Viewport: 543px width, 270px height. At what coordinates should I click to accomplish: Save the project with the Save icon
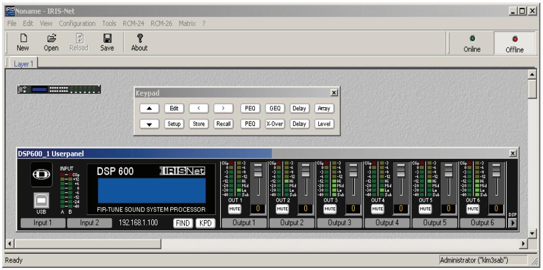[107, 42]
